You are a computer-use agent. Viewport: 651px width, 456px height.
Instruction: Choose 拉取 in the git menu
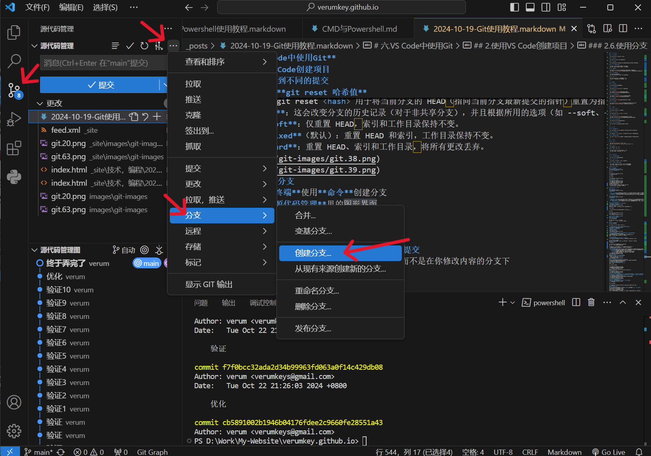pos(222,84)
